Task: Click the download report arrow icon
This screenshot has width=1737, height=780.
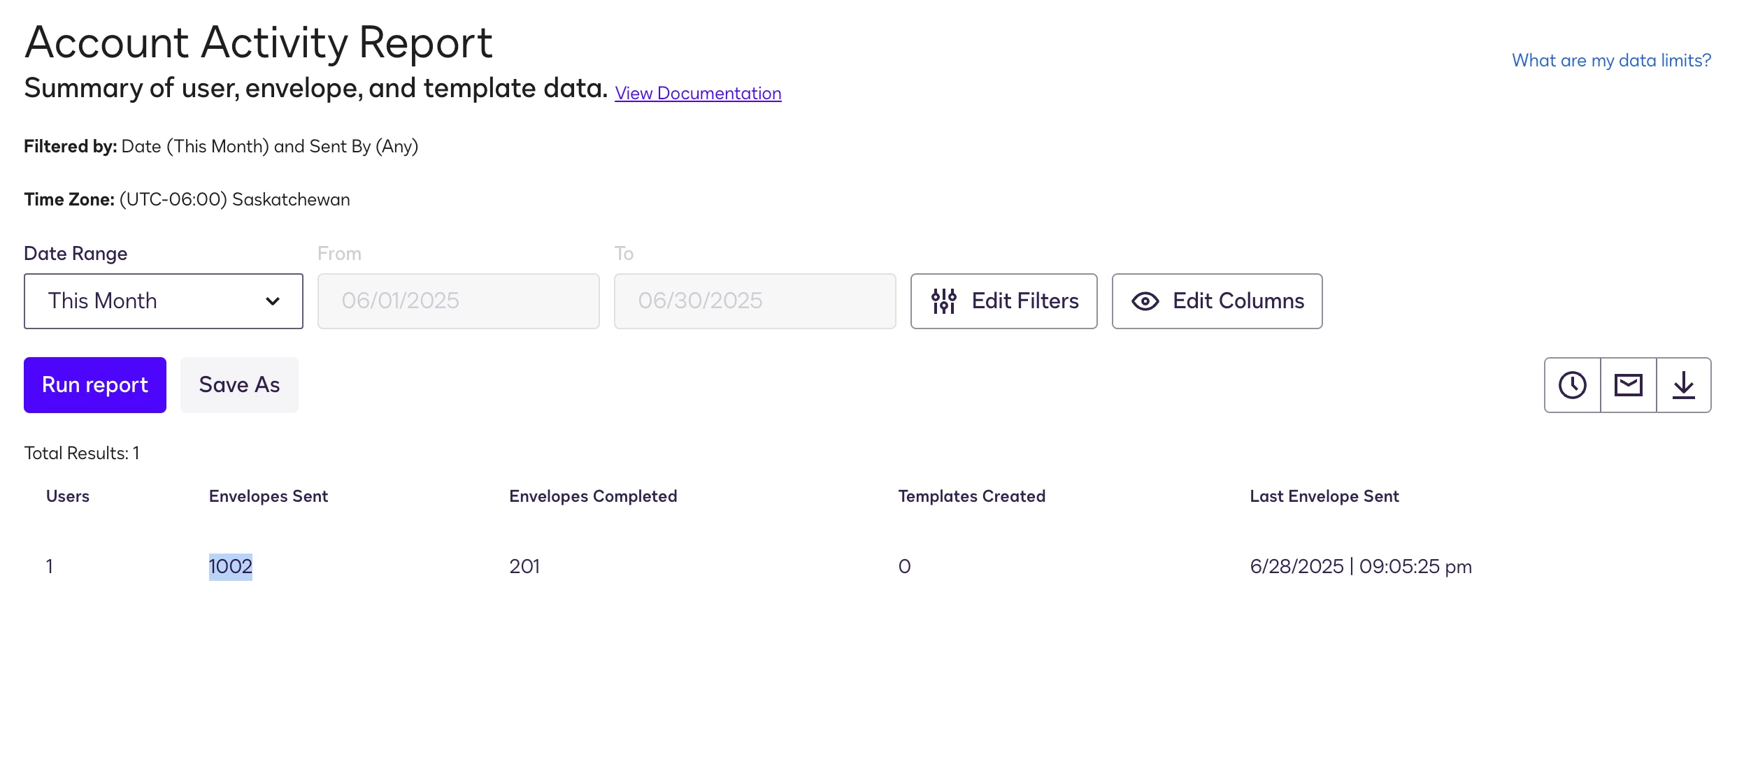Action: tap(1683, 385)
